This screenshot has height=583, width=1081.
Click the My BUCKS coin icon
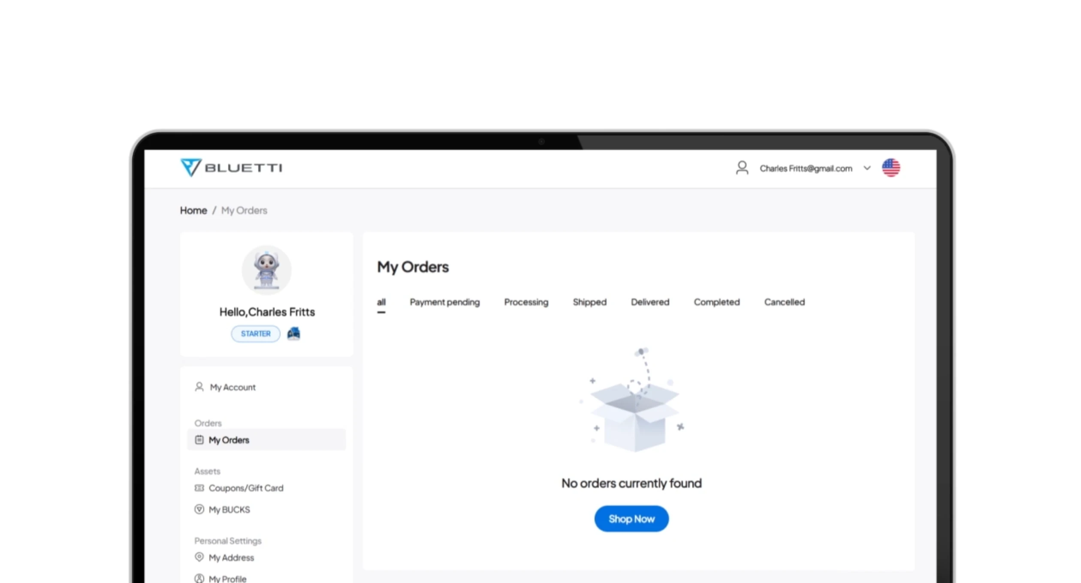(199, 509)
